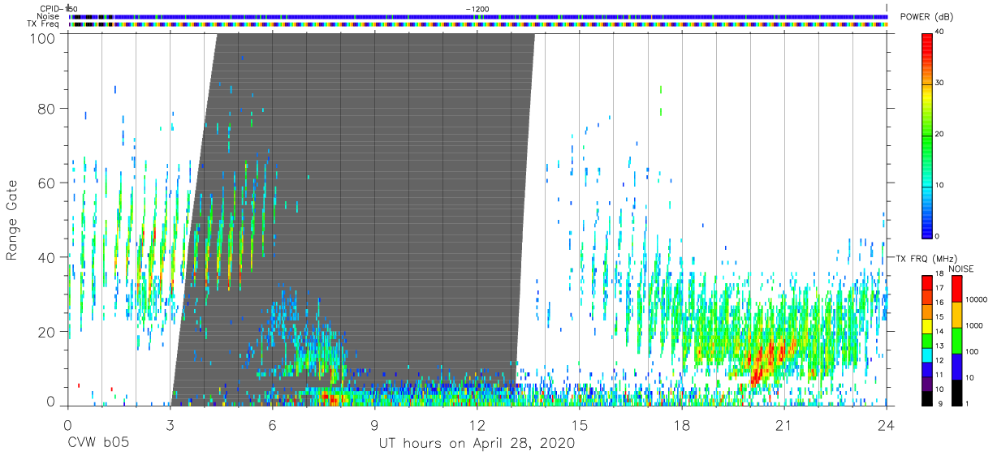Click the TX Freq strip label above the plot
Screen dimensions: 997x460
click(x=45, y=24)
